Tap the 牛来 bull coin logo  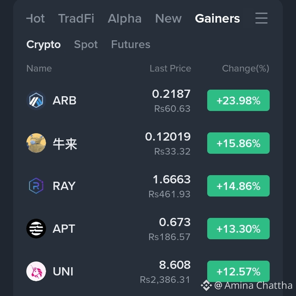[x=36, y=143]
